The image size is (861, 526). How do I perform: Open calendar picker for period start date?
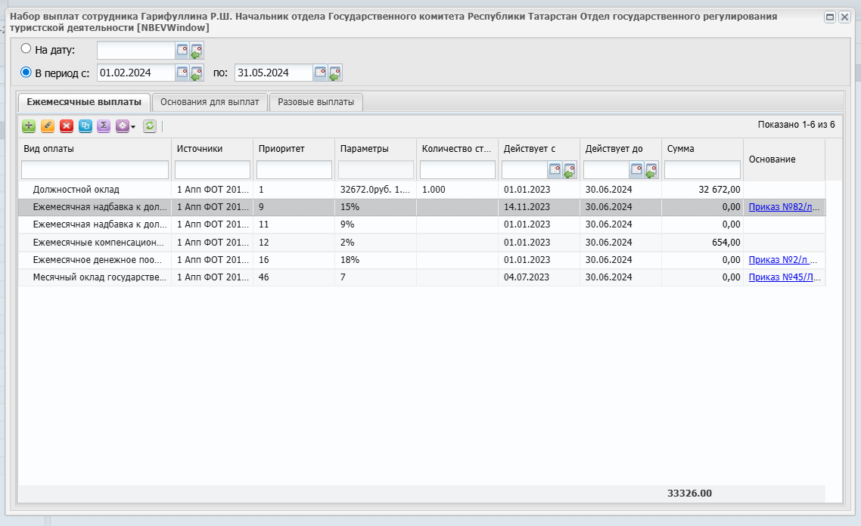coord(182,73)
